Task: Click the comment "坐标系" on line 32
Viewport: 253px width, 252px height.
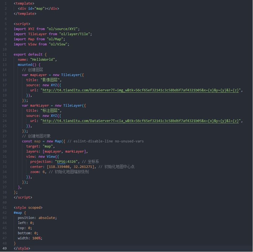Action: (x=93, y=161)
